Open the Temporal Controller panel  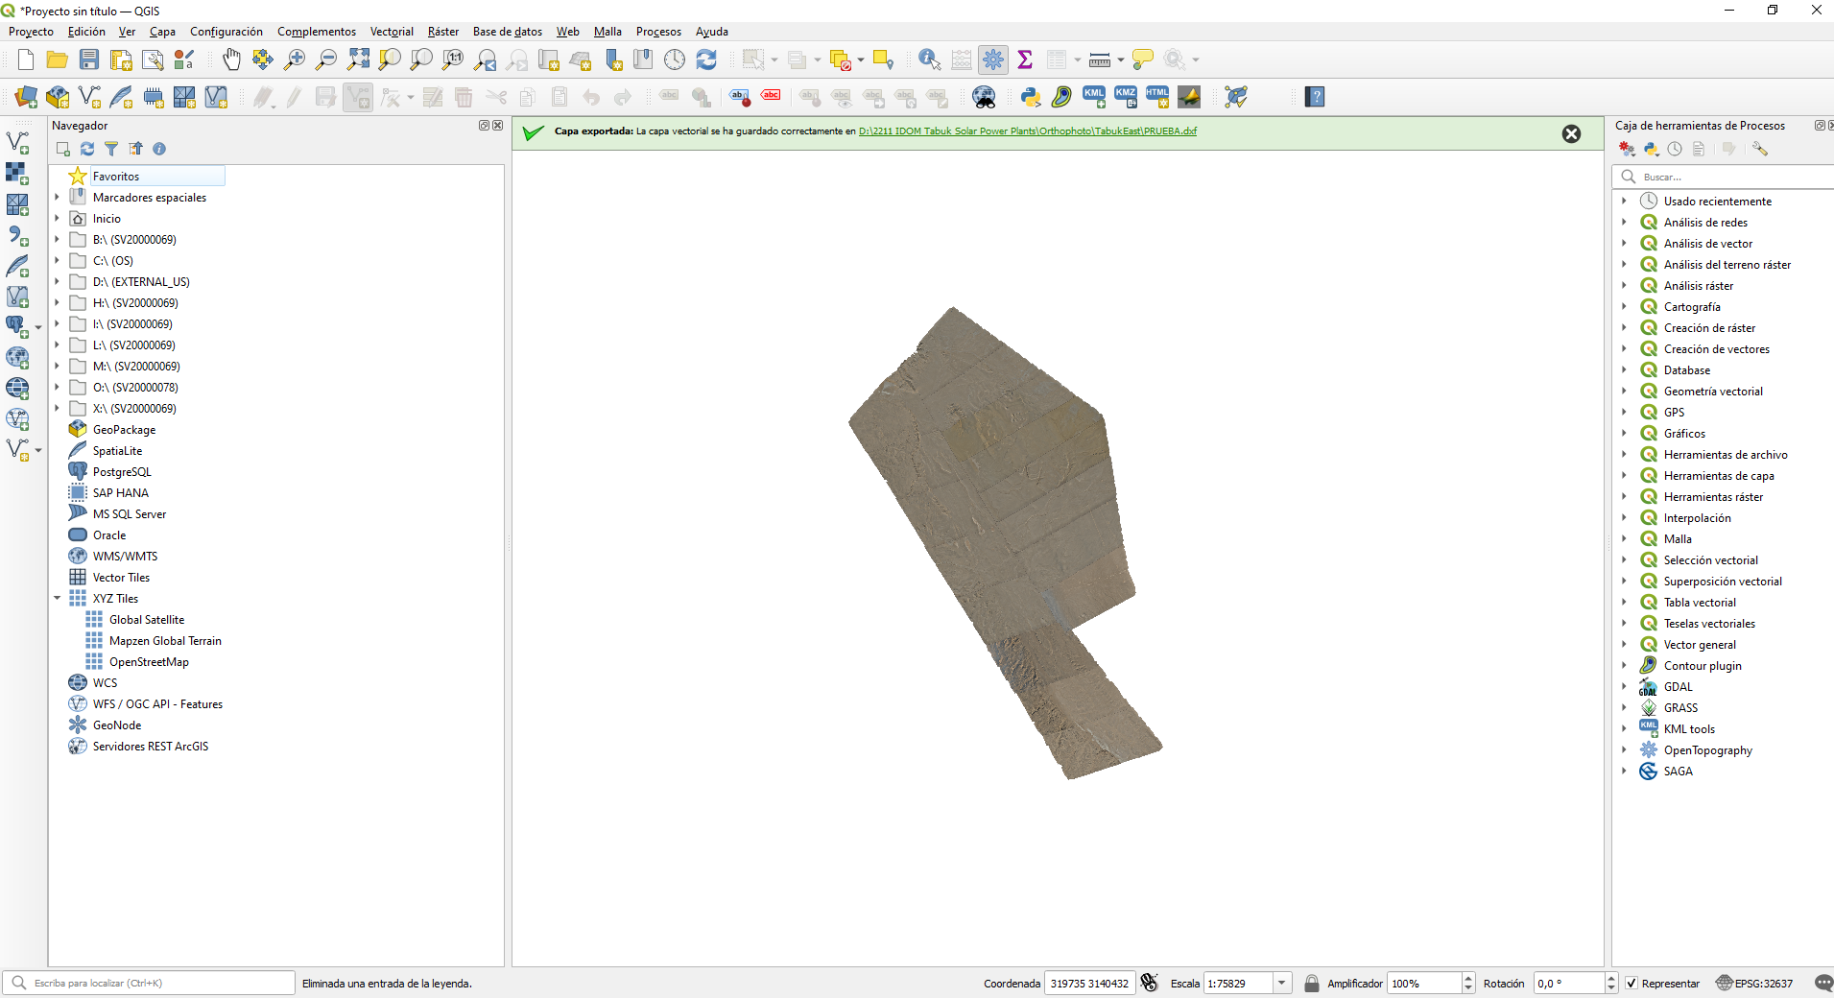676,59
